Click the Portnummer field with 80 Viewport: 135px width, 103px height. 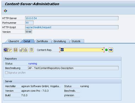(x=29, y=23)
